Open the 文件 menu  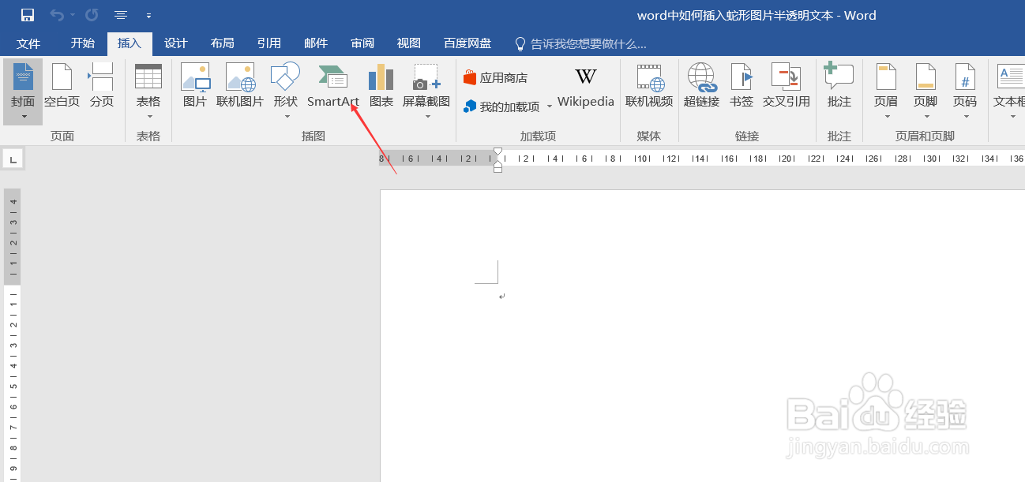(x=28, y=43)
